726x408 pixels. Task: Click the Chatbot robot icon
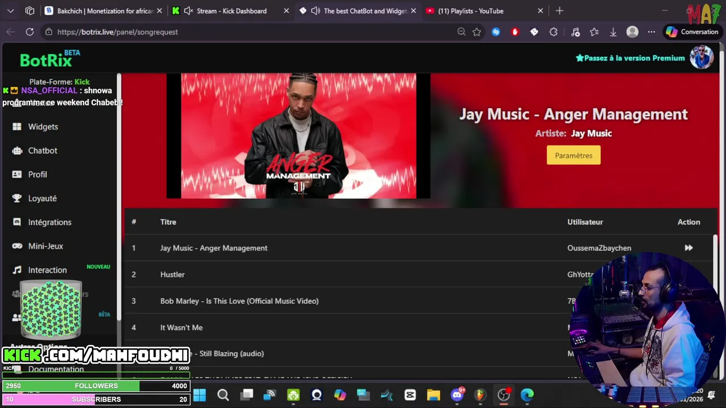tap(17, 150)
